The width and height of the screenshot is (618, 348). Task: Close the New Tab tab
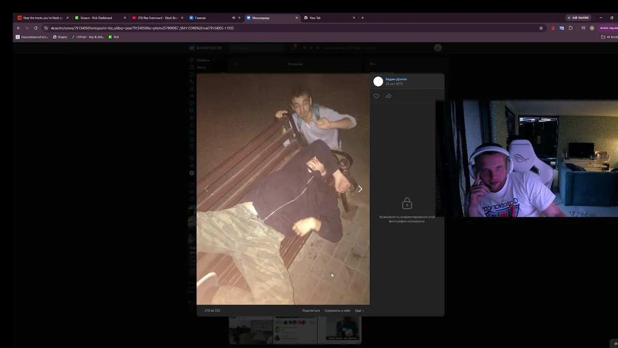point(354,18)
